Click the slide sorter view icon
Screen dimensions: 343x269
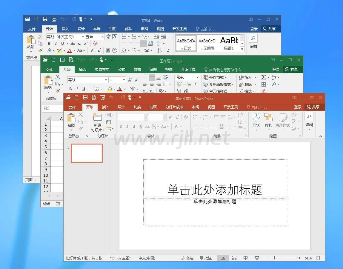pos(234,258)
